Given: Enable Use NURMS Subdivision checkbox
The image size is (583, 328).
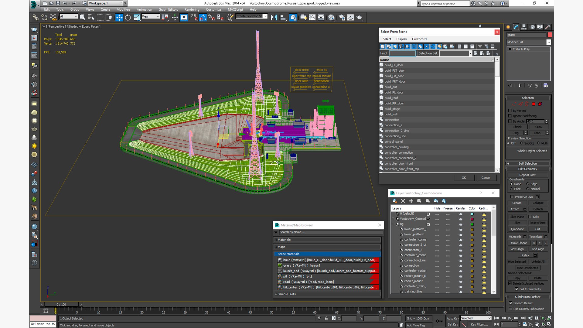Looking at the screenshot, I should pyautogui.click(x=510, y=309).
